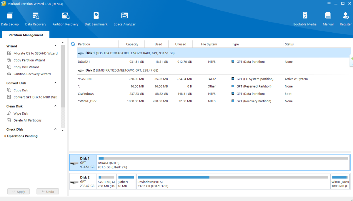This screenshot has height=201, width=353.
Task: Click the Partition Recovery Wizard sidebar icon
Action: 9,74
